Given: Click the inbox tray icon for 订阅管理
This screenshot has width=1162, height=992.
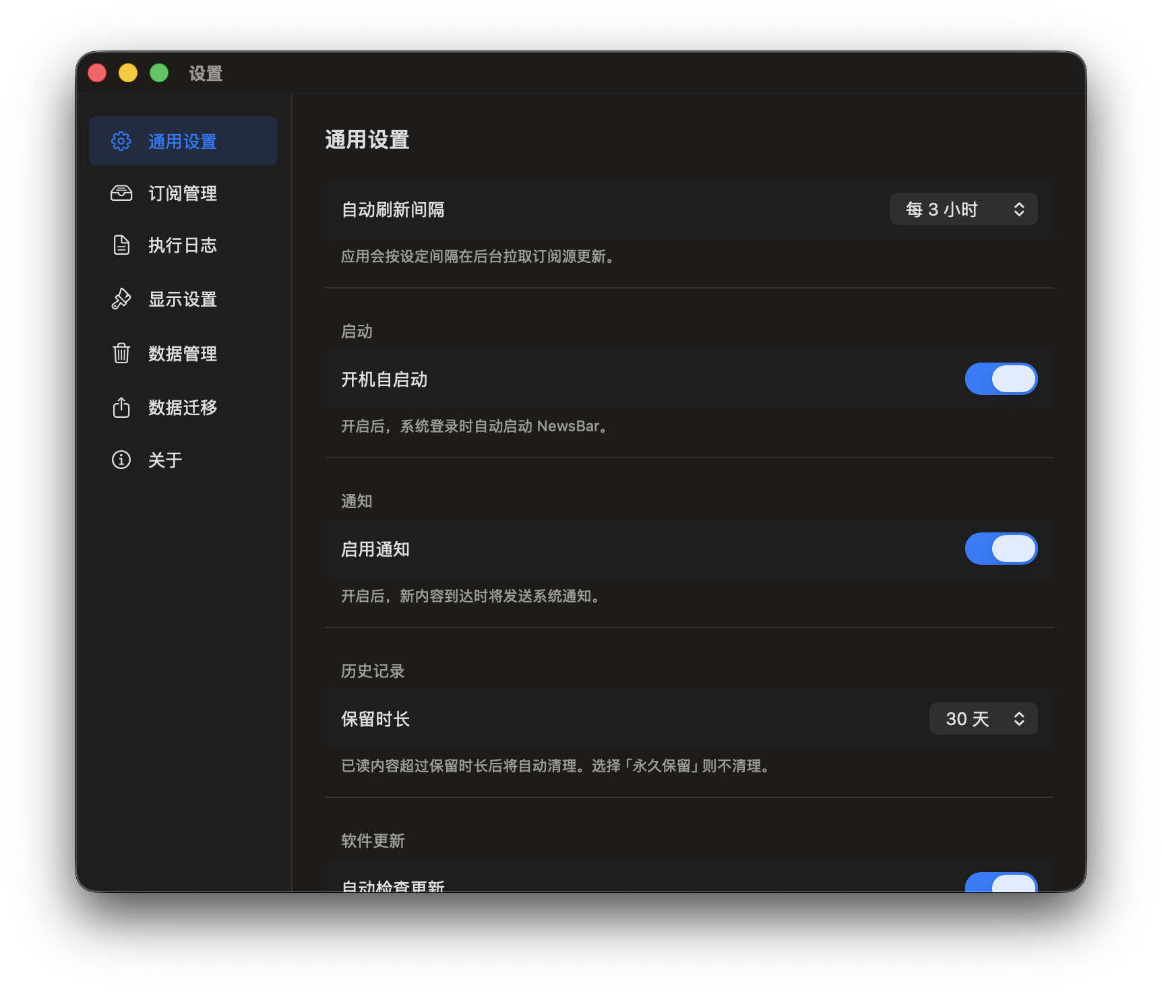Looking at the screenshot, I should click(x=121, y=193).
